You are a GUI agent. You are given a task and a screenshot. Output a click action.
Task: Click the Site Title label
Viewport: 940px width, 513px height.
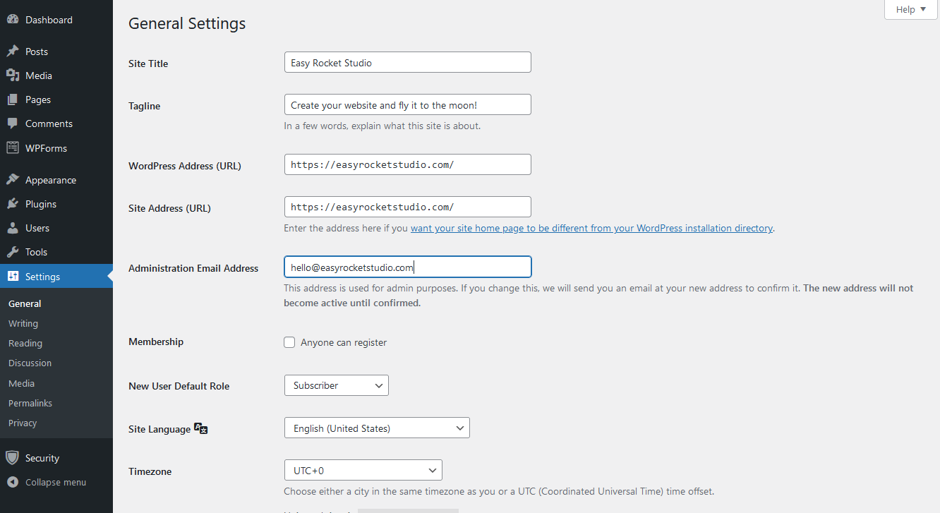148,64
